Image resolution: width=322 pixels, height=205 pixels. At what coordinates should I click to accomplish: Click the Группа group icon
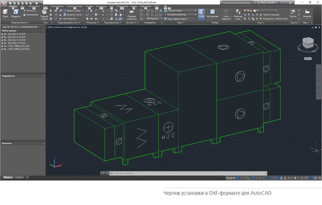(x=293, y=13)
